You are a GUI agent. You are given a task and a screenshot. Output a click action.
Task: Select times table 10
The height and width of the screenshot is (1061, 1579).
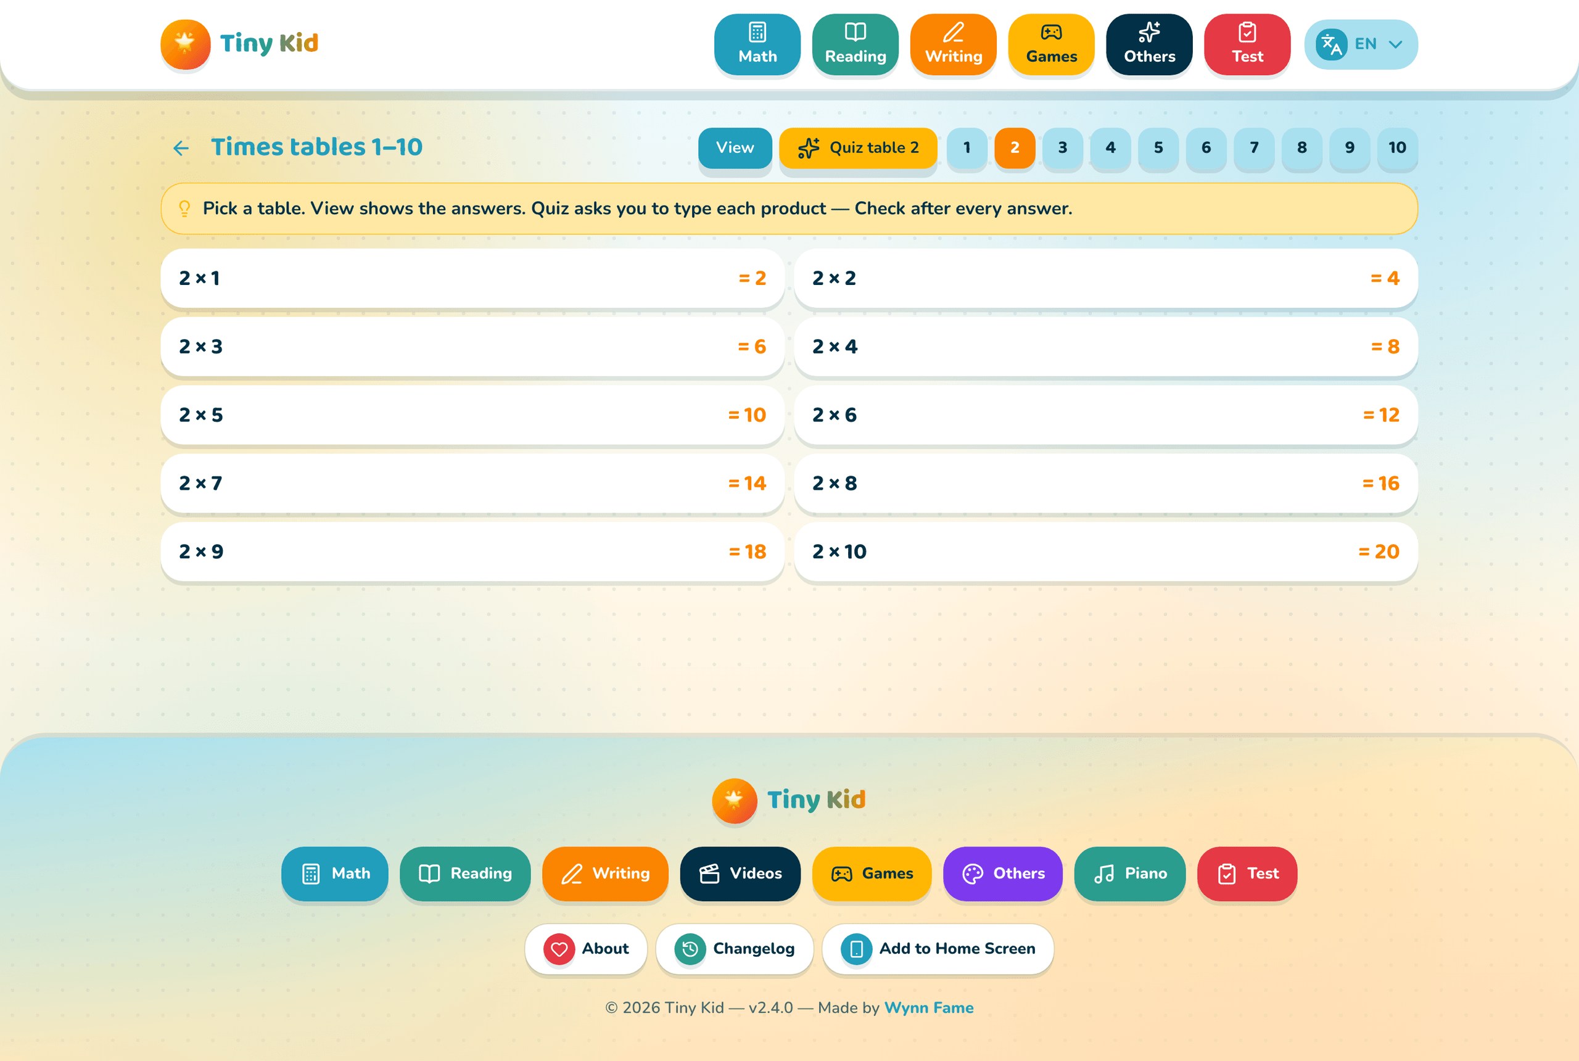(1398, 147)
